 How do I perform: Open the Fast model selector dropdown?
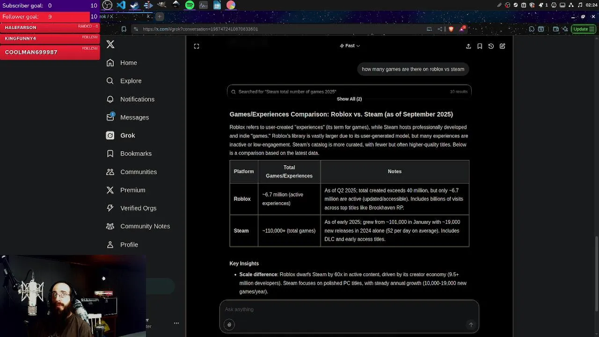pyautogui.click(x=350, y=46)
